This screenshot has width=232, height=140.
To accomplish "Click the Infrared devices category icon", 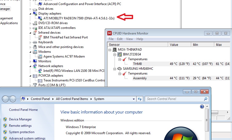I will pyautogui.click(x=35, y=33).
